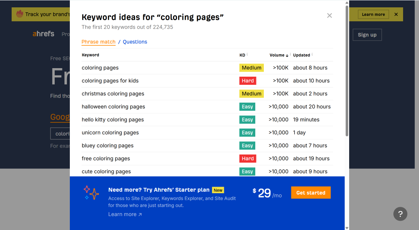Click scrollbar up arrow of the dialog

pyautogui.click(x=347, y=3)
